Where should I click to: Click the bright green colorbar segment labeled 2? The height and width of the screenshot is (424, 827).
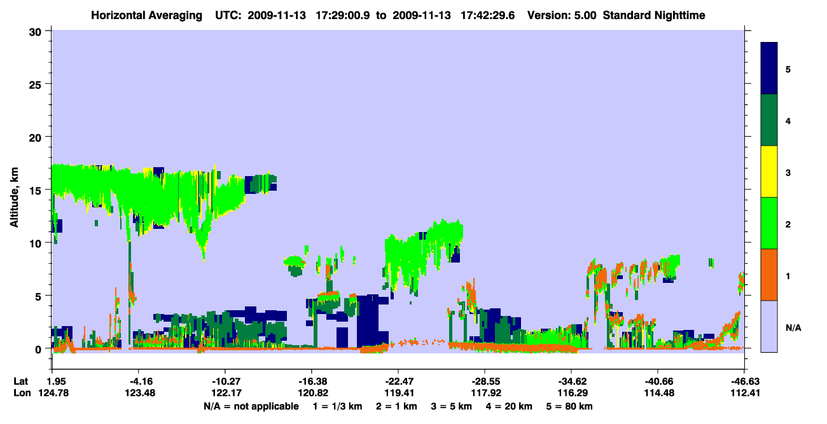769,223
